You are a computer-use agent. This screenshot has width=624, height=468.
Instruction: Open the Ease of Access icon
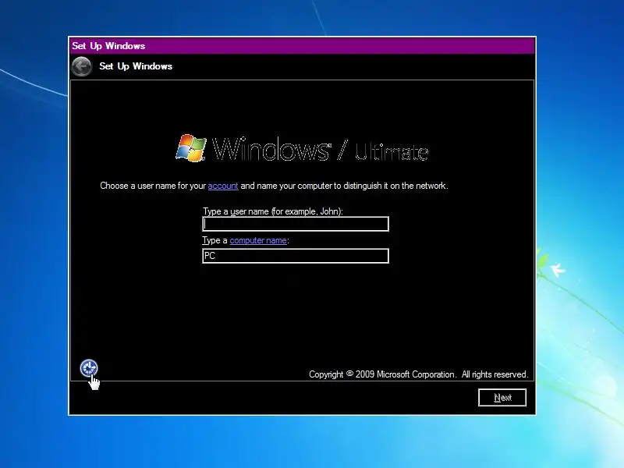pos(89,368)
